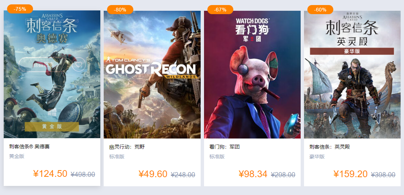Click the 豪华版 edition label under Valhalla
The height and width of the screenshot is (195, 404).
(317, 157)
